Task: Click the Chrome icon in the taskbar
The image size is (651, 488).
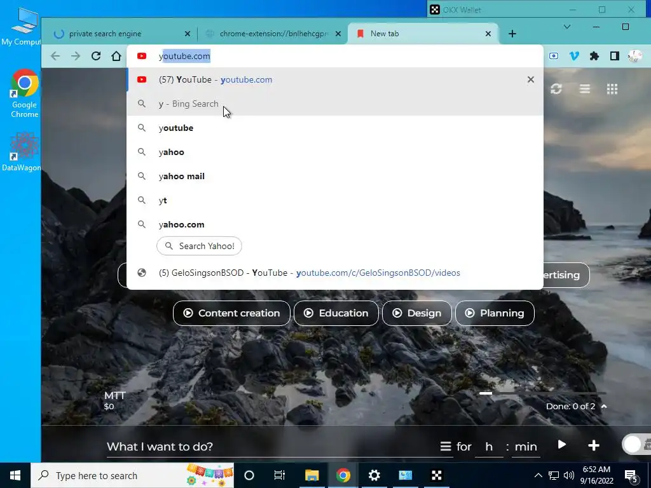Action: (343, 475)
